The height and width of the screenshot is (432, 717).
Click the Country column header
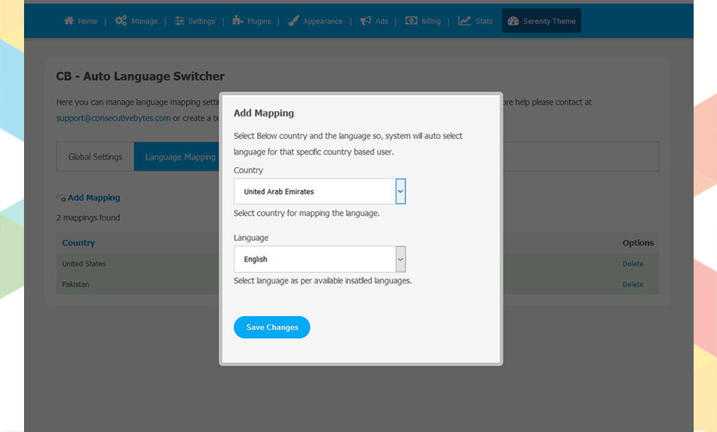pyautogui.click(x=78, y=243)
